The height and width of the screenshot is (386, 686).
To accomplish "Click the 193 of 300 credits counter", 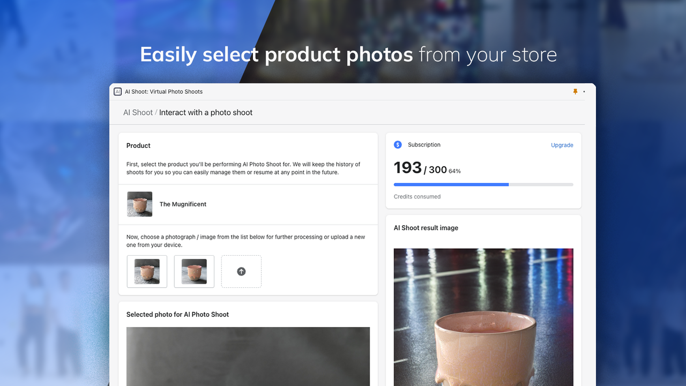I will coord(420,167).
